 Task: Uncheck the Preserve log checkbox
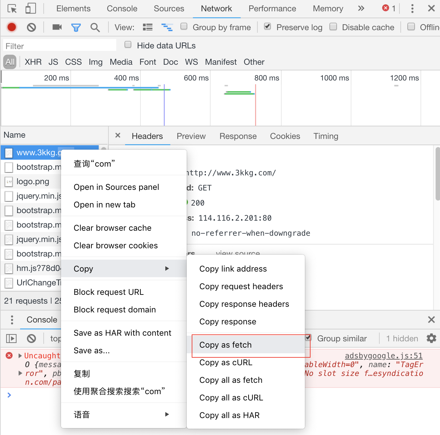pyautogui.click(x=267, y=26)
